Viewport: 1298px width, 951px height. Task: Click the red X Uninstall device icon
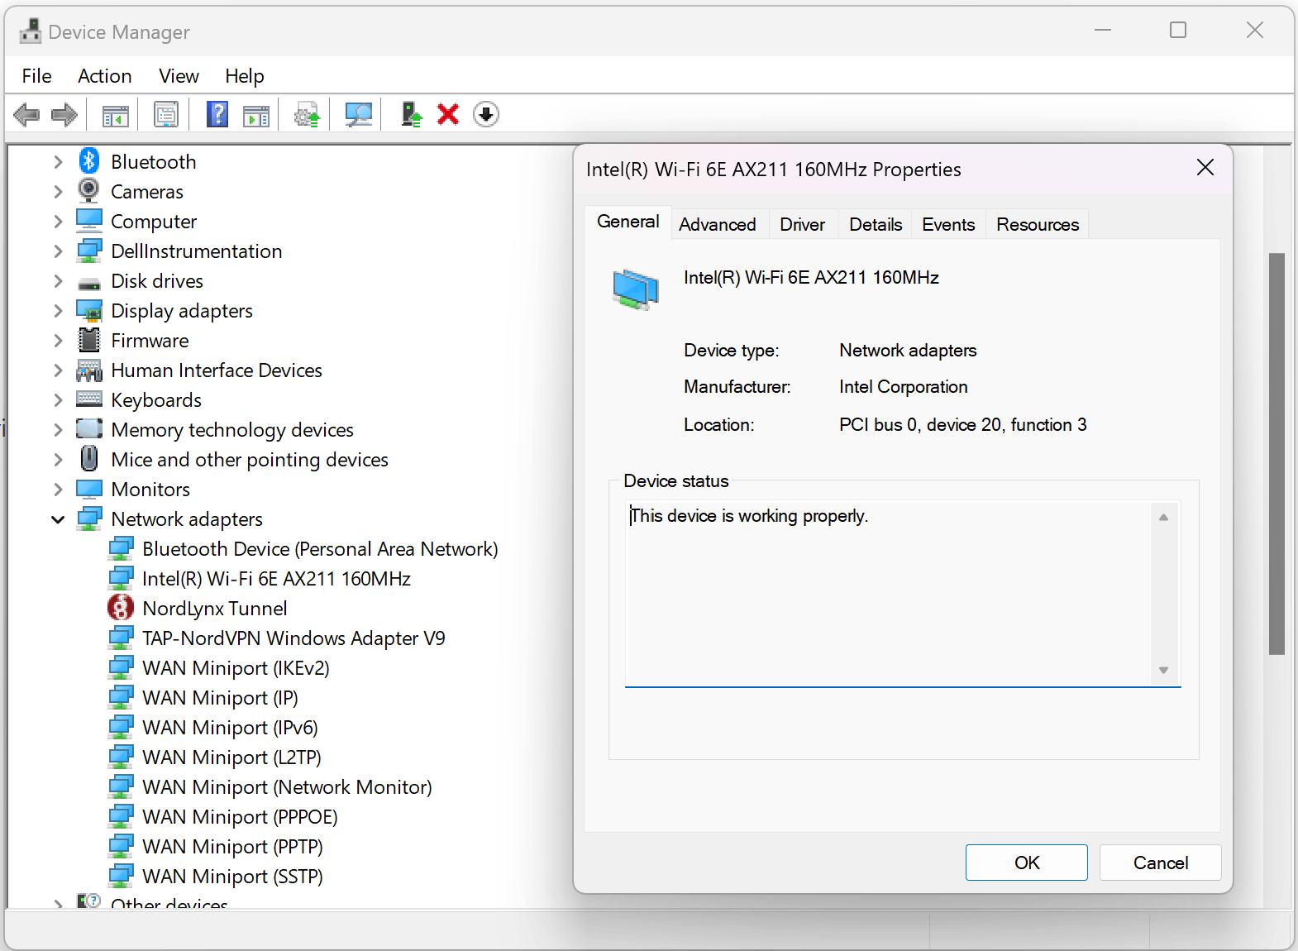coord(448,114)
